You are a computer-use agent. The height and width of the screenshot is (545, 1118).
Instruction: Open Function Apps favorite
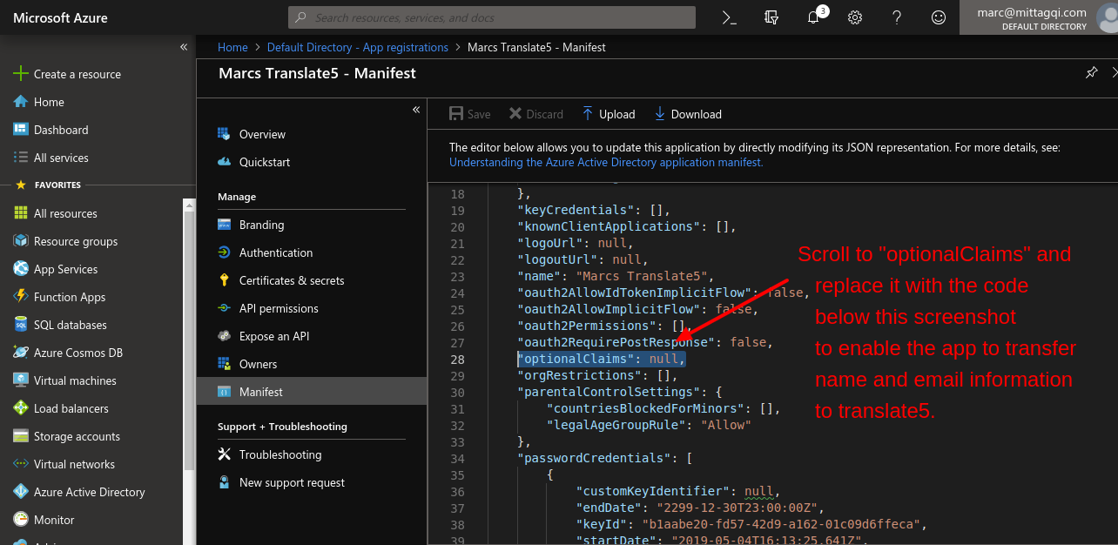(59, 297)
